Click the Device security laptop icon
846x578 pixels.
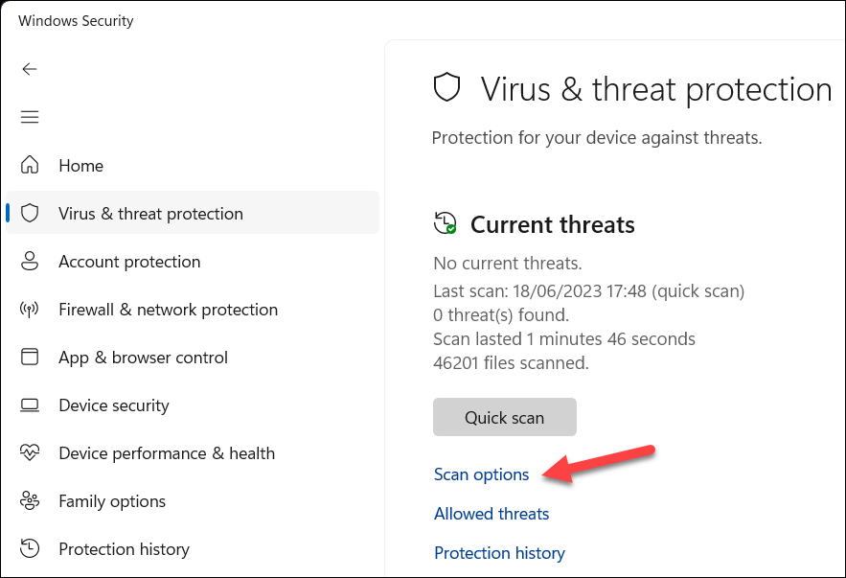coord(30,405)
